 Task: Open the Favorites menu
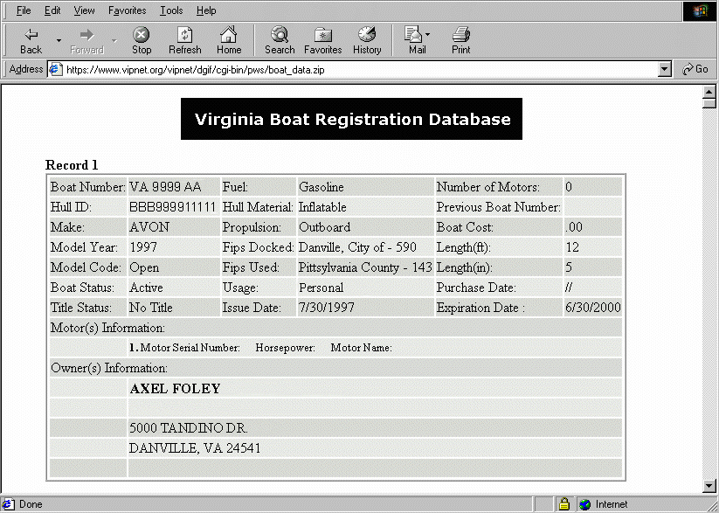click(127, 10)
